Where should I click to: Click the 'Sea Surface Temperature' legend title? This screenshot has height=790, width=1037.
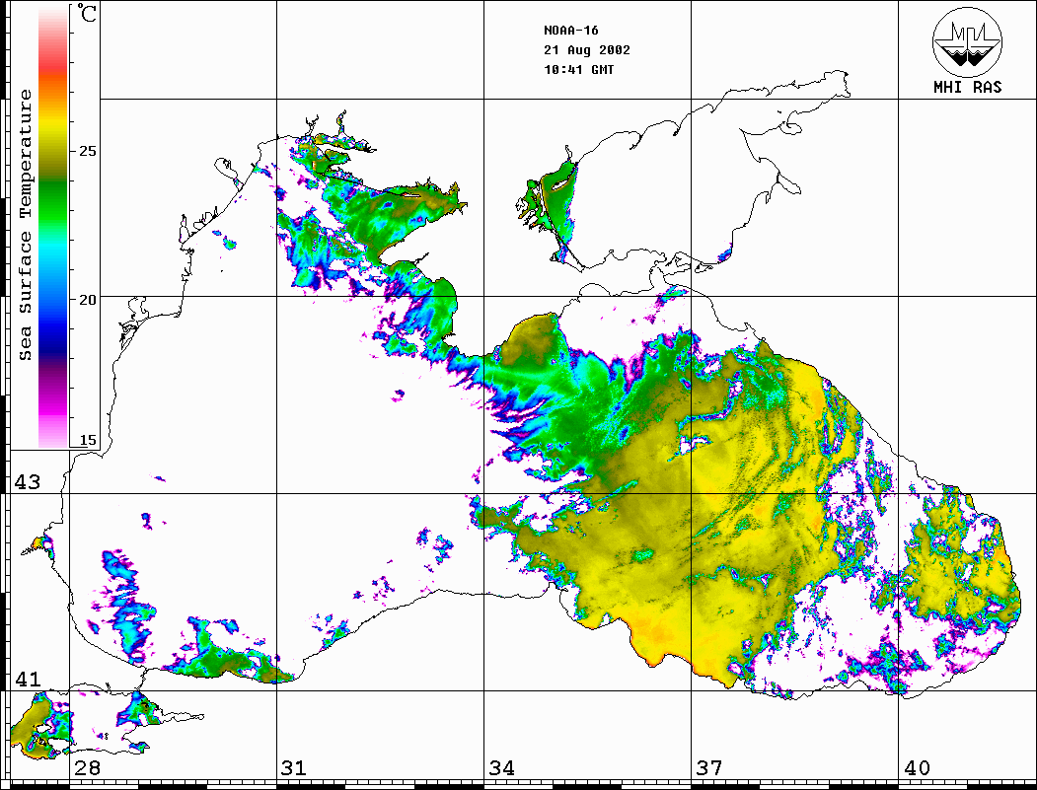[x=25, y=225]
